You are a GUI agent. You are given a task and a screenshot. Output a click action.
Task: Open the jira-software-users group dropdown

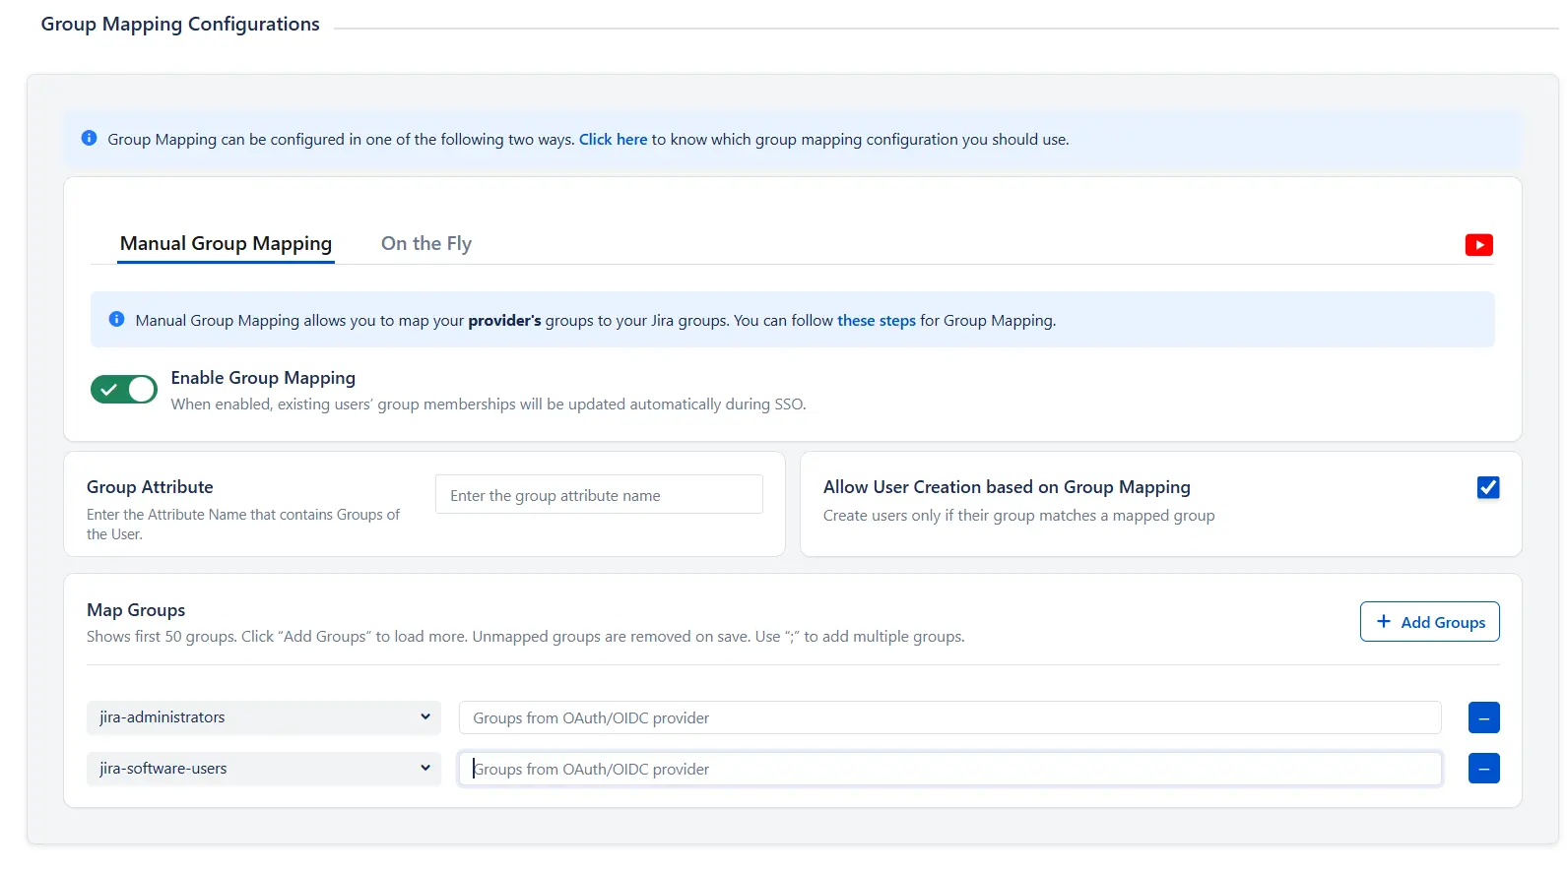click(x=264, y=769)
